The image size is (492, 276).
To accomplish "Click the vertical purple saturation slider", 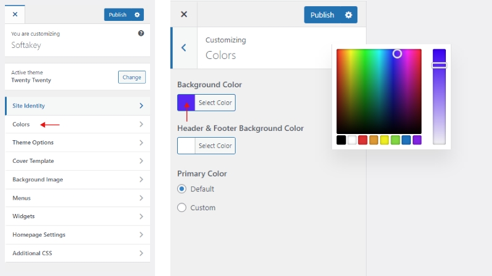I will [439, 97].
